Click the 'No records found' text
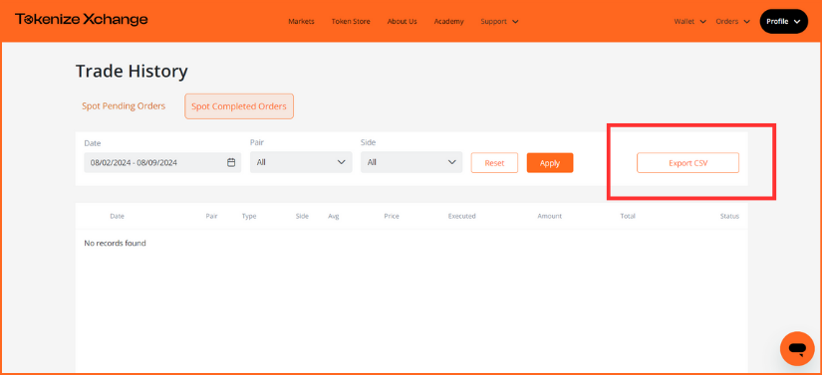The image size is (823, 375). [x=115, y=243]
